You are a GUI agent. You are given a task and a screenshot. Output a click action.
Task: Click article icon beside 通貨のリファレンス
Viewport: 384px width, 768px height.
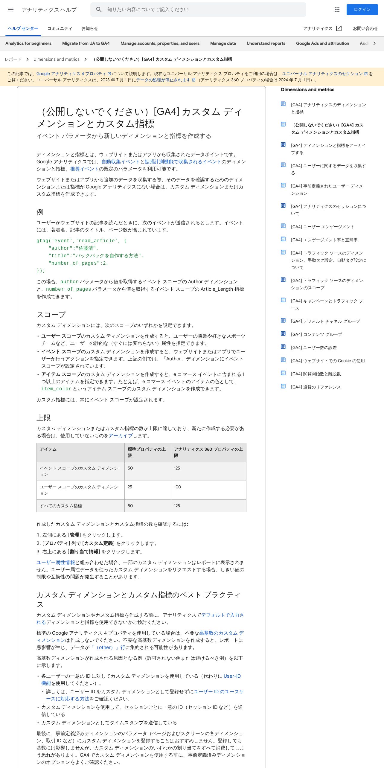point(283,386)
